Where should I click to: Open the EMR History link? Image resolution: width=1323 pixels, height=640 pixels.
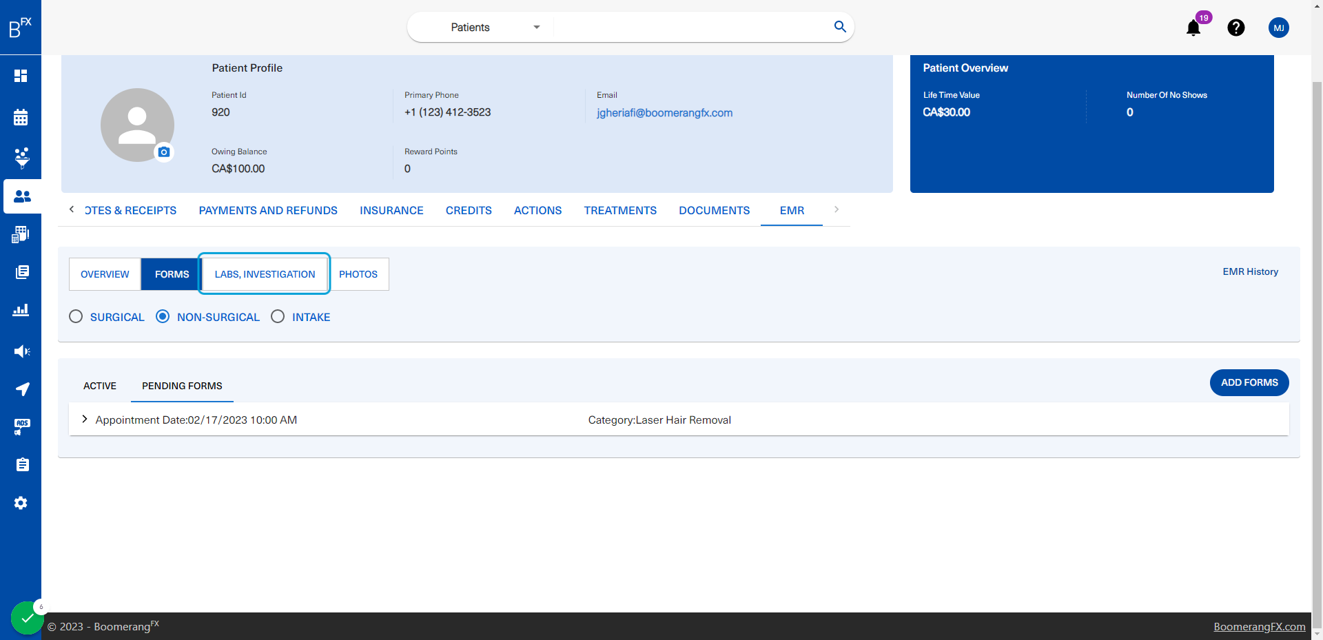pos(1250,271)
